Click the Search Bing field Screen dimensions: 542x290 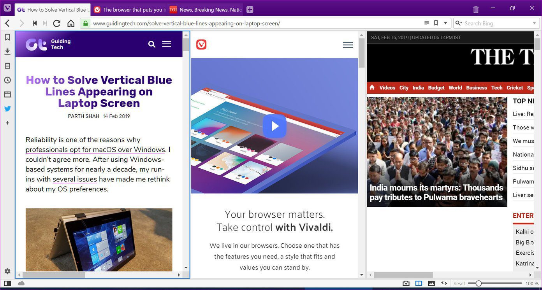[x=497, y=23]
